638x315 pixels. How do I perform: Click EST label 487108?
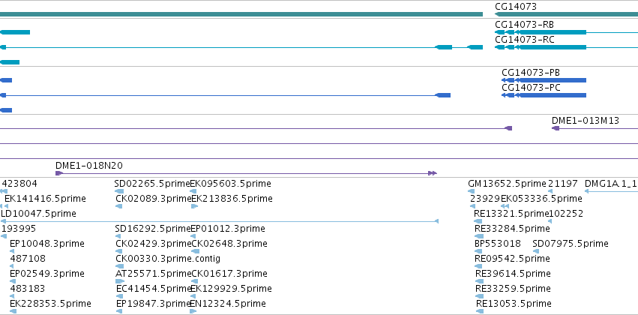(x=28, y=259)
